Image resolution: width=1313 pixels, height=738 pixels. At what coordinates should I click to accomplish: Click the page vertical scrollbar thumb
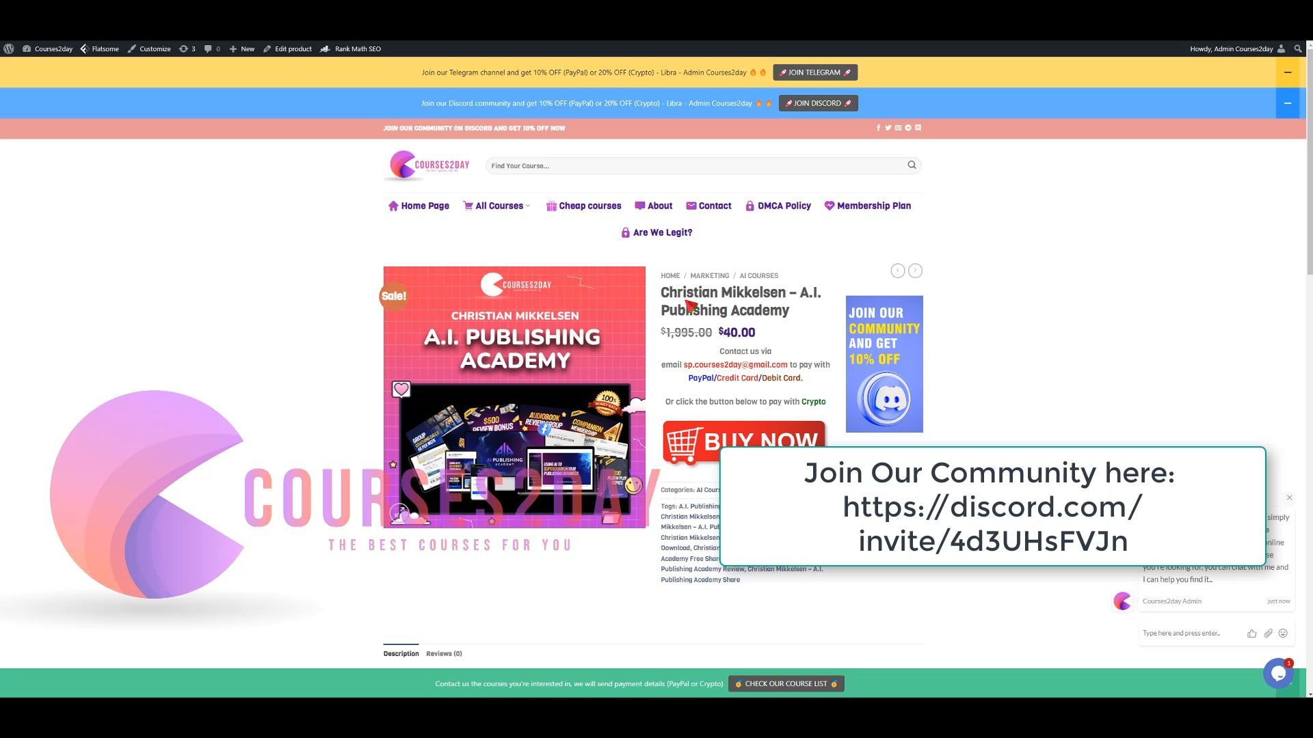pos(1310,161)
